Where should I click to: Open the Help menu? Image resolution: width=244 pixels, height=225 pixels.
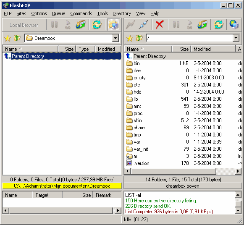coord(155,14)
